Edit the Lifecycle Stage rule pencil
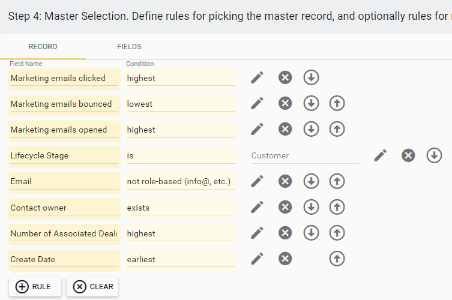The width and height of the screenshot is (452, 300). pos(380,155)
